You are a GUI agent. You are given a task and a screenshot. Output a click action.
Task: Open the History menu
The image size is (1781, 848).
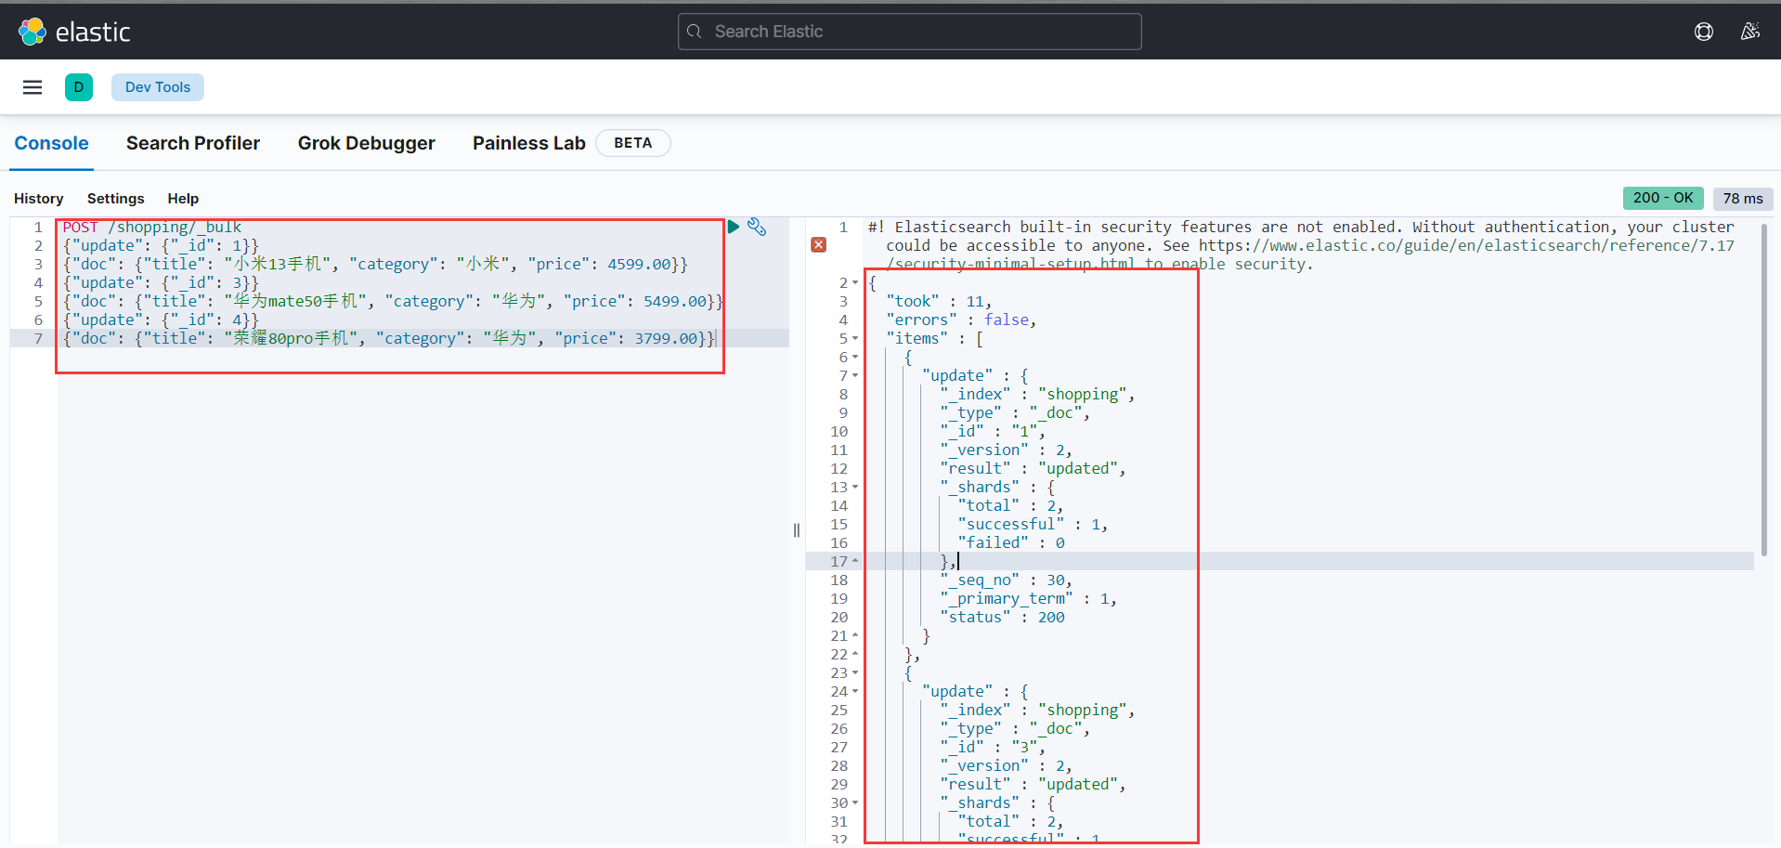click(39, 199)
